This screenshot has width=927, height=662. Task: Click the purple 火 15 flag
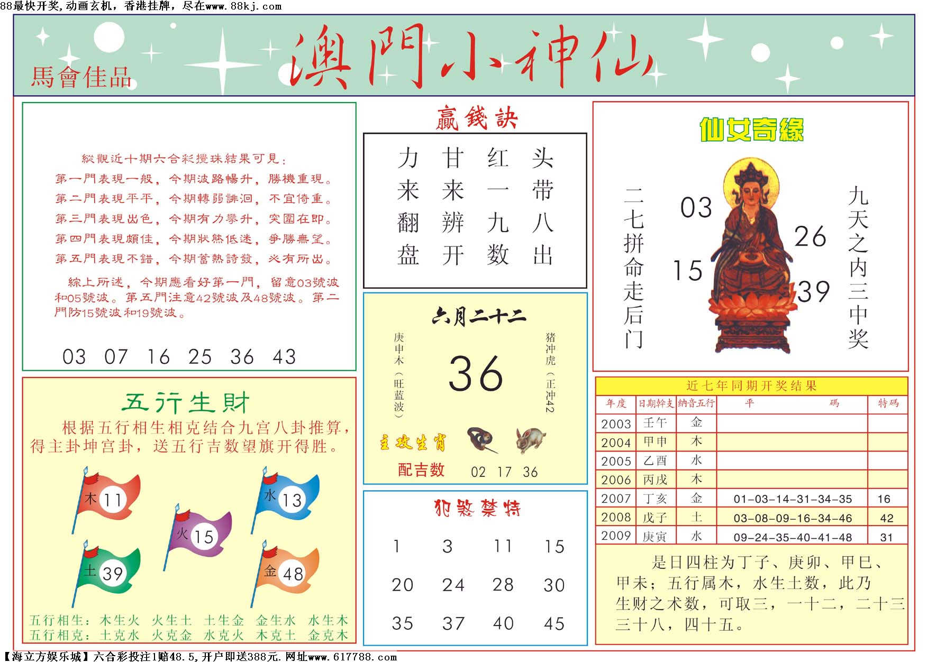(x=198, y=536)
